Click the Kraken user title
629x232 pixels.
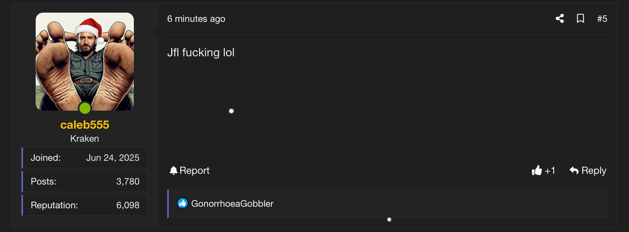[x=85, y=138]
